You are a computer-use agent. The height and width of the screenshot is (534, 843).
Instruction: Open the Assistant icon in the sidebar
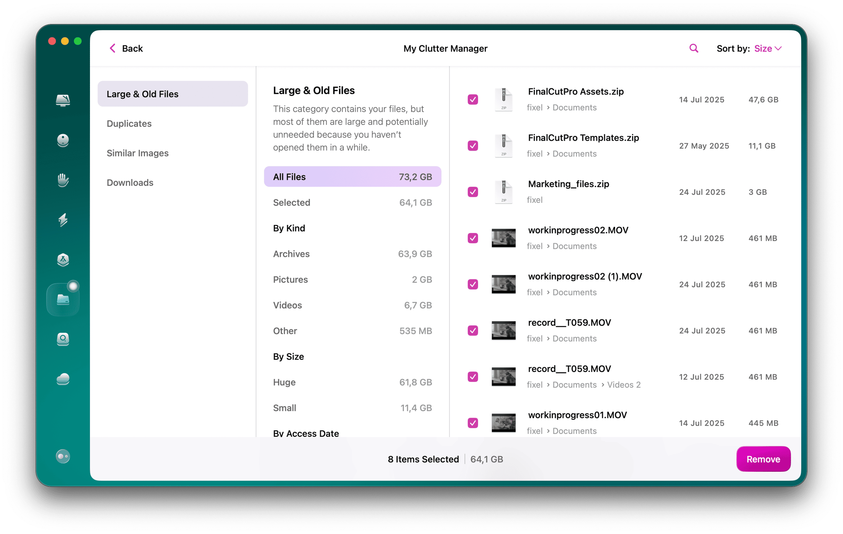tap(63, 141)
